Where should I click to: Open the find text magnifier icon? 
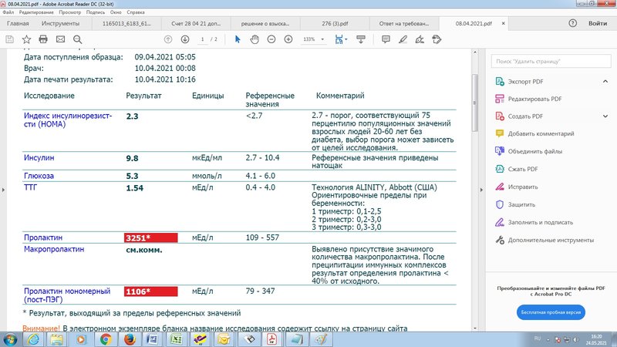tap(78, 39)
